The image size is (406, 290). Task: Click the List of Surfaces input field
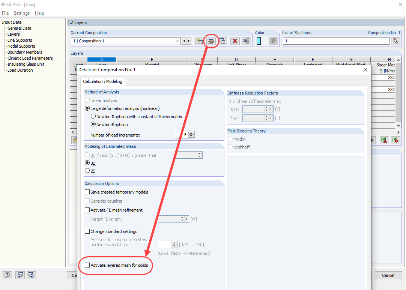(x=336, y=41)
